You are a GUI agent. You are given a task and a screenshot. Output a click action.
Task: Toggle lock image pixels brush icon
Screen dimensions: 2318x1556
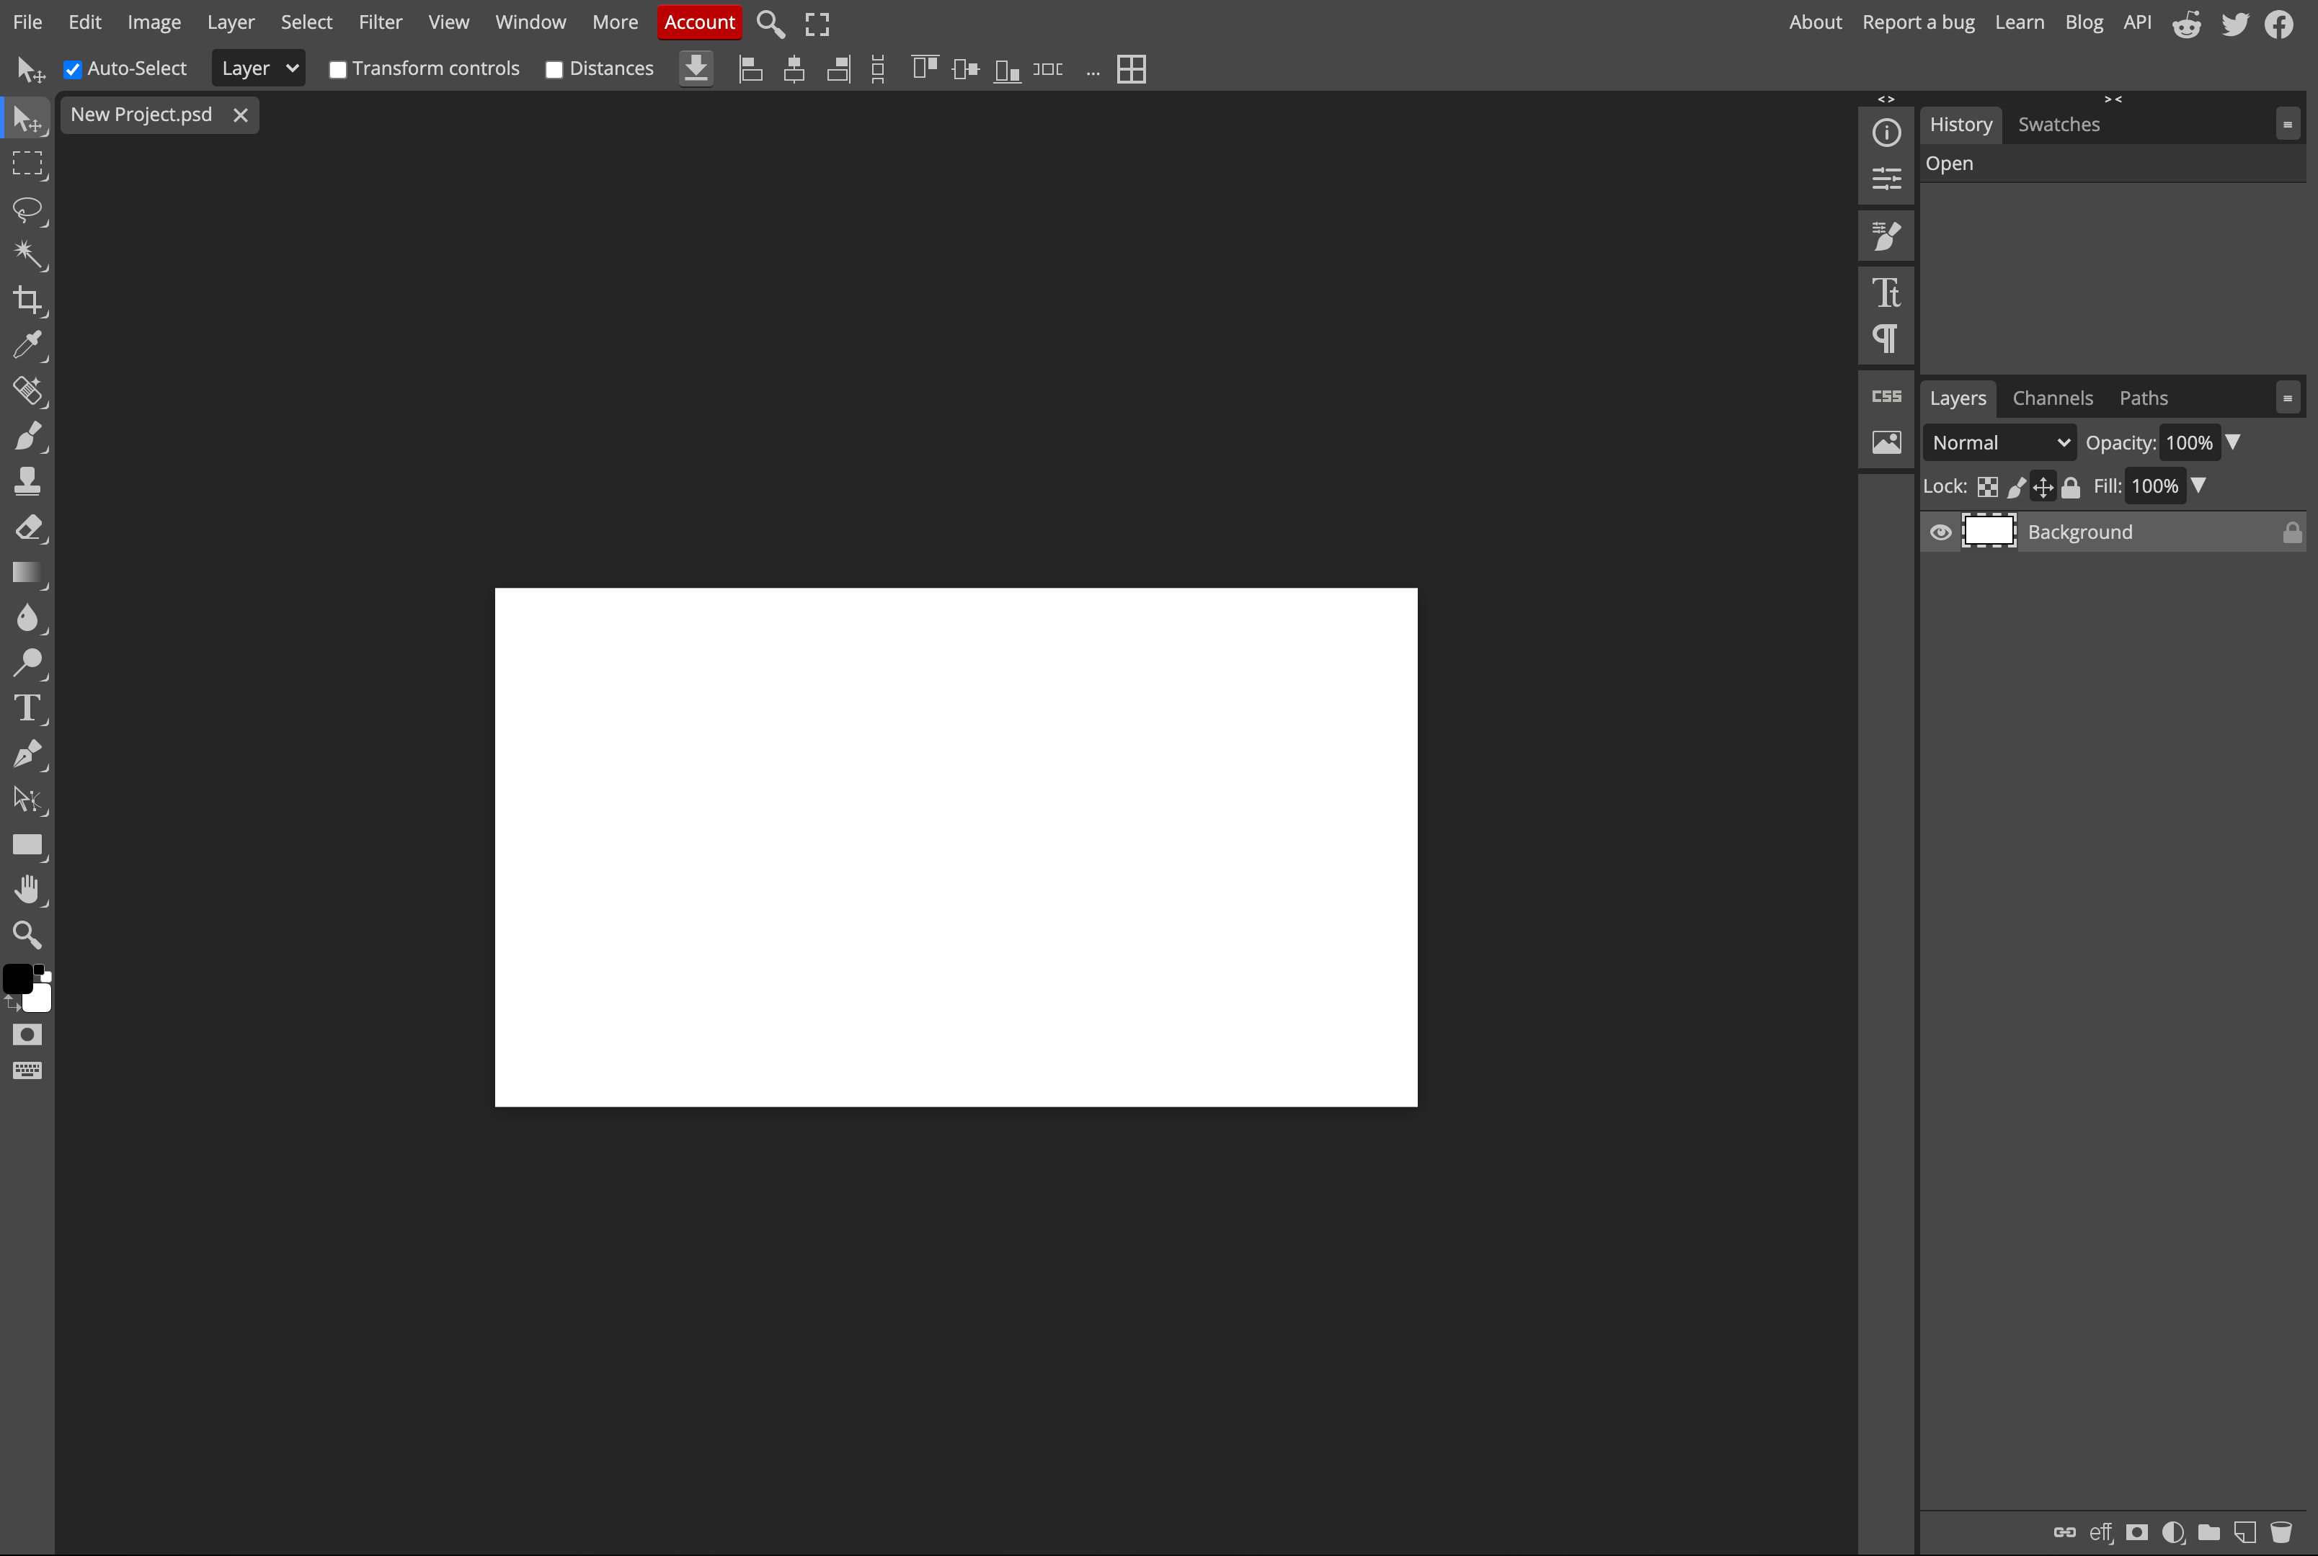(x=2016, y=487)
